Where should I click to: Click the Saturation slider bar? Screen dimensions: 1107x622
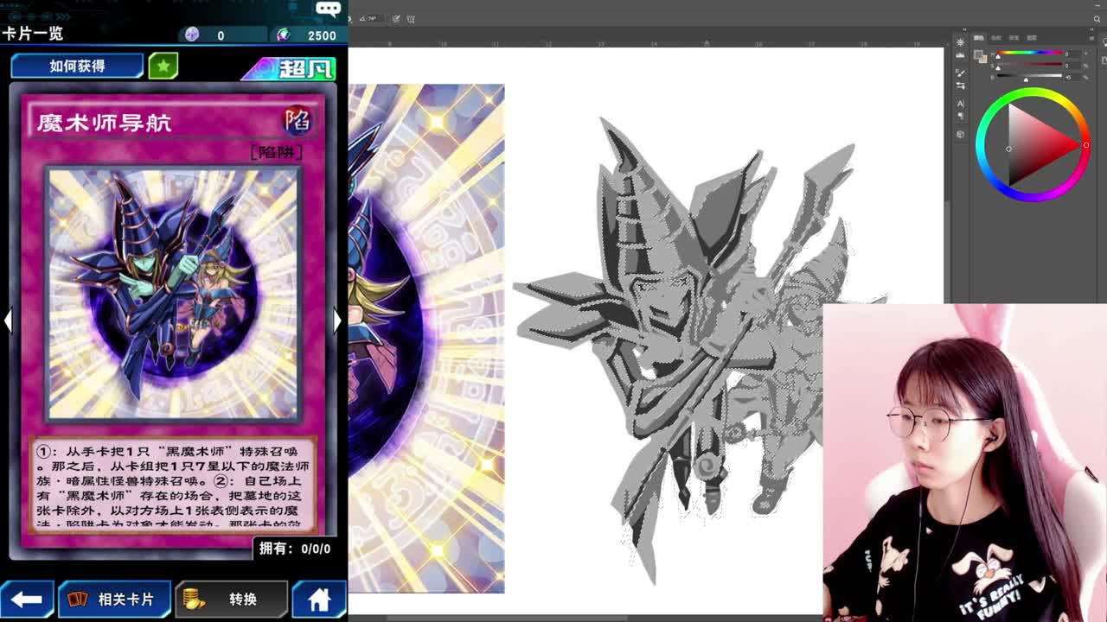pos(1029,64)
